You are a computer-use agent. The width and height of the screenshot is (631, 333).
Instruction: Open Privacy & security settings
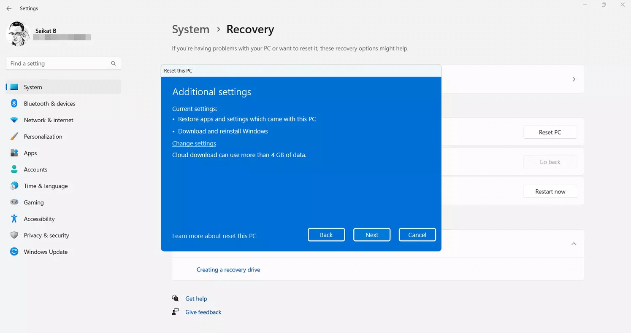coord(46,235)
